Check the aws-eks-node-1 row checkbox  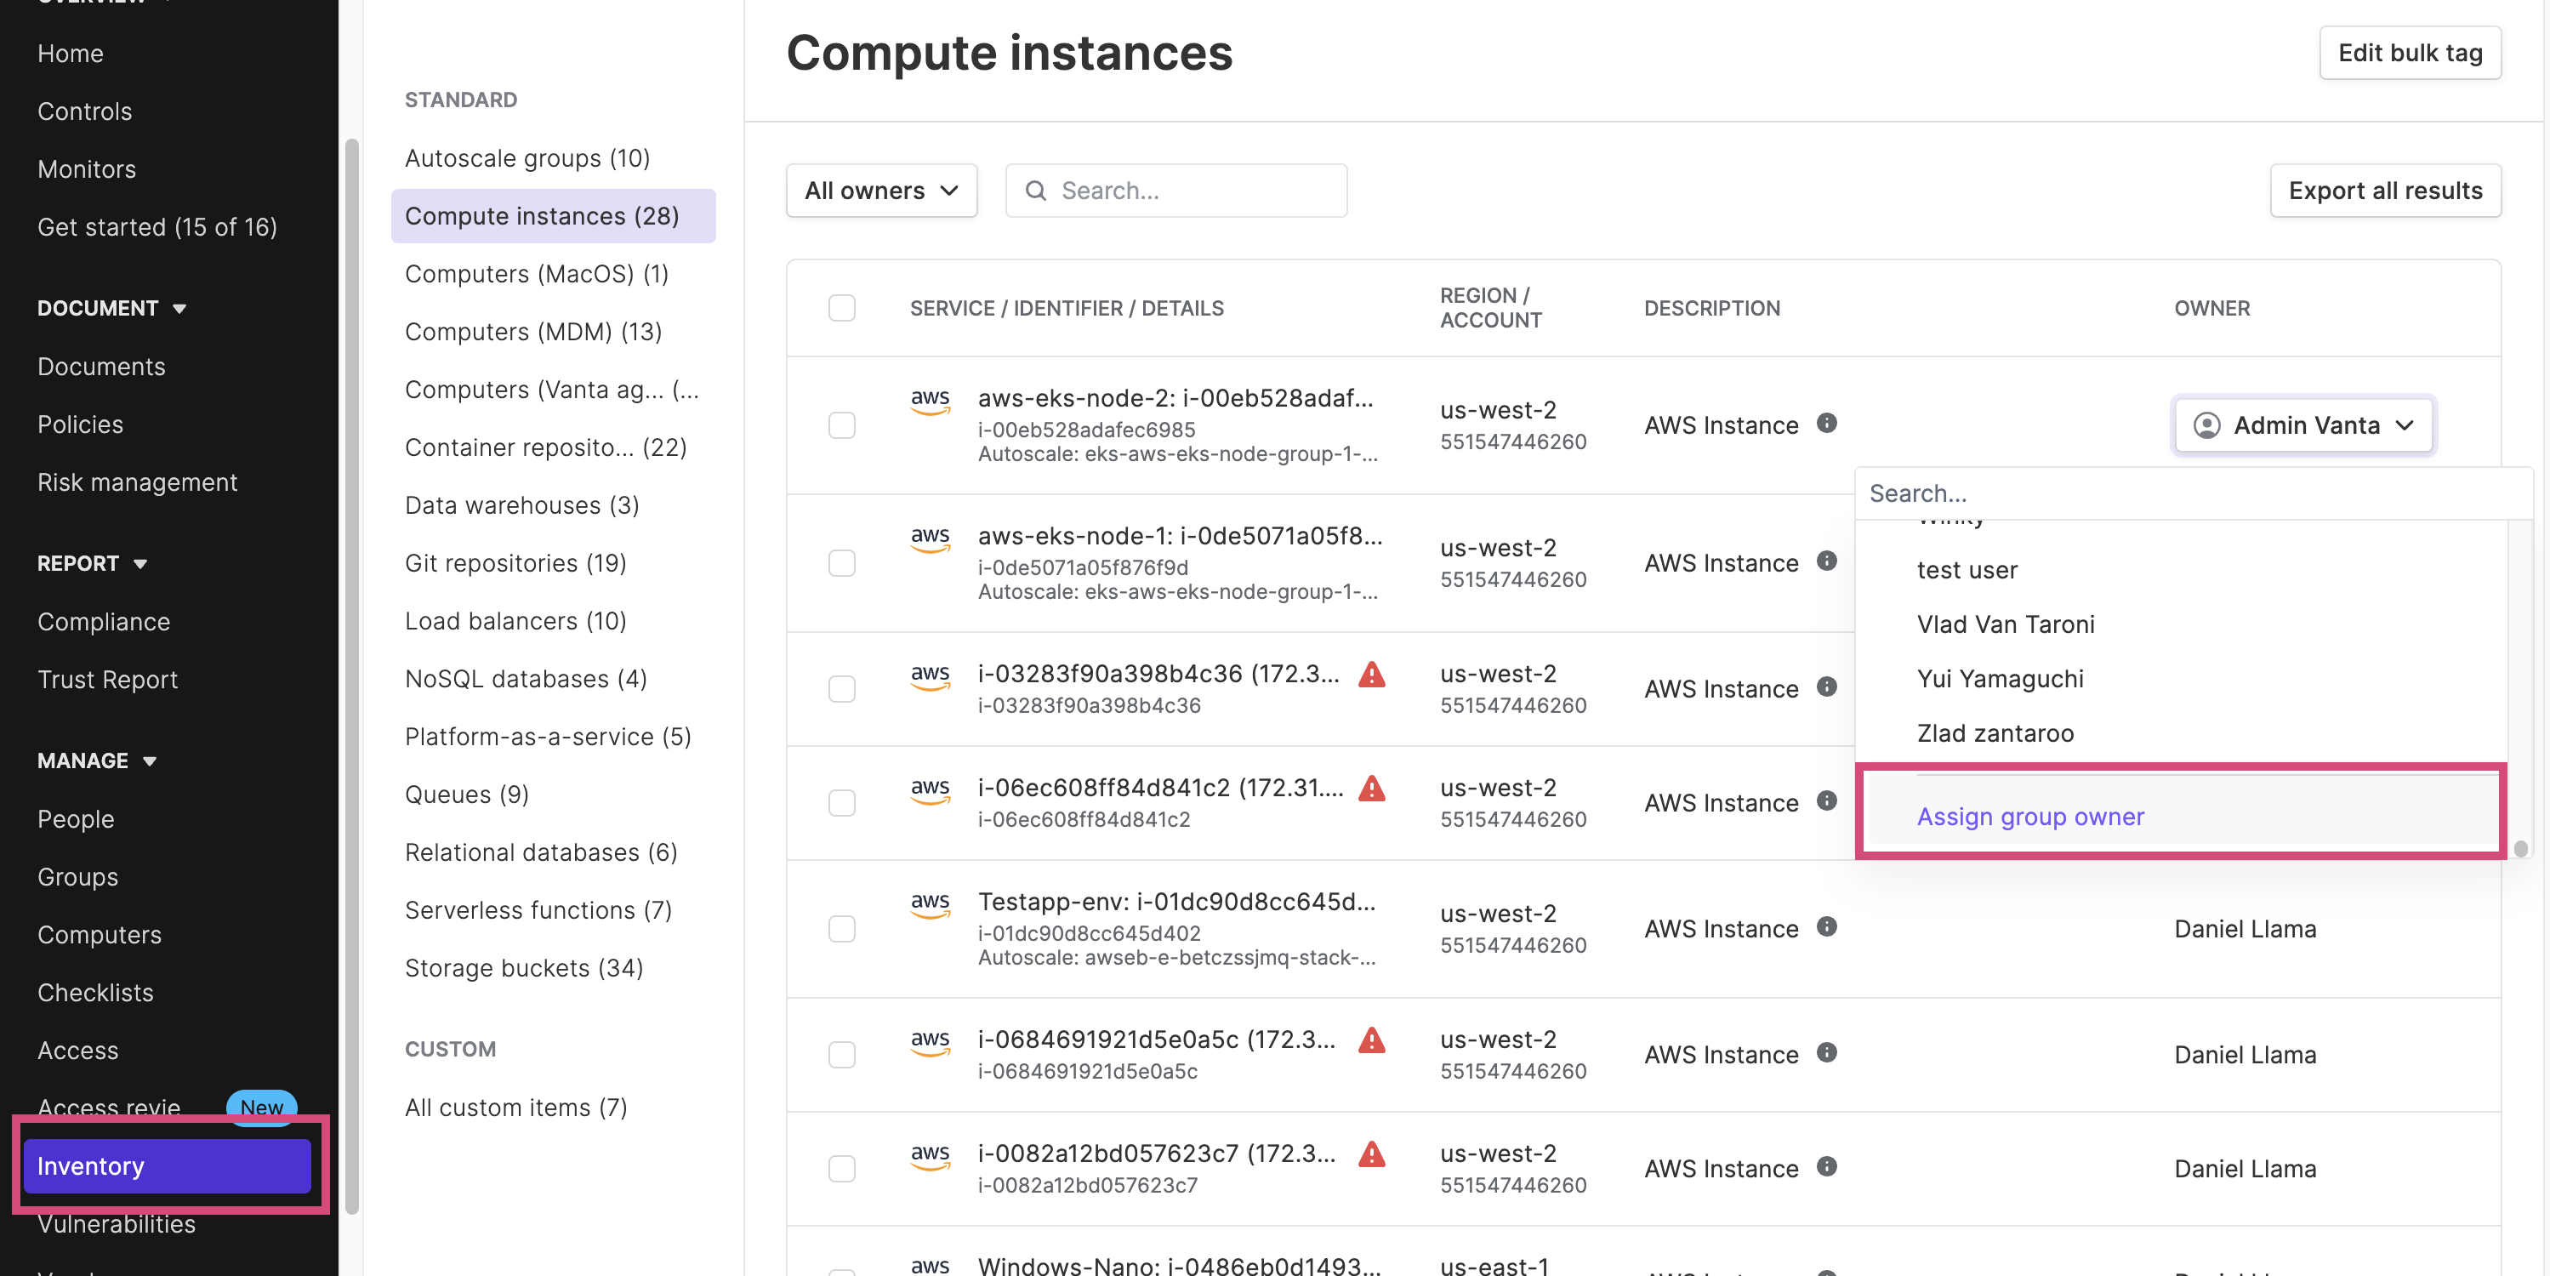pyautogui.click(x=841, y=562)
